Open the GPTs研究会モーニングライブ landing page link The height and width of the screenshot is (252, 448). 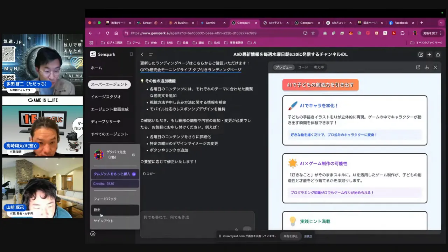(x=191, y=70)
